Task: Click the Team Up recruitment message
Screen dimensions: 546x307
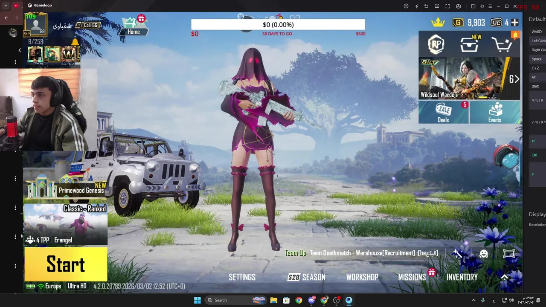Action: click(x=362, y=253)
